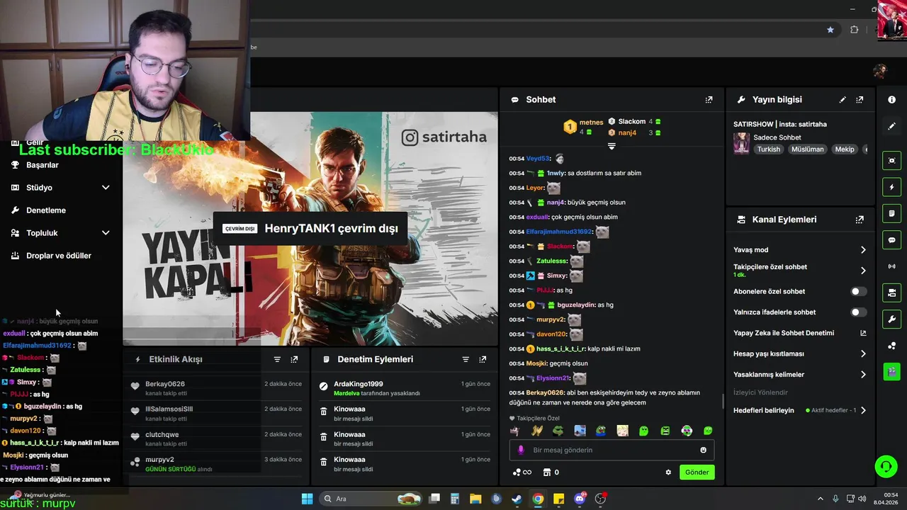This screenshot has height=510, width=907.
Task: Open Windows Start menu
Action: pos(307,499)
